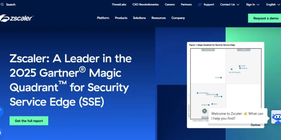Click Get the full report button

(29, 121)
